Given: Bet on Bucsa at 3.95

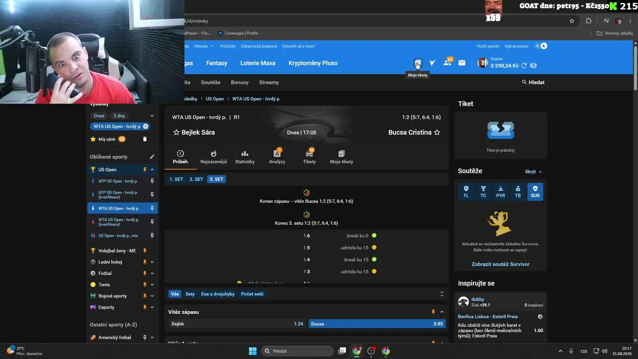Looking at the screenshot, I should click(x=377, y=324).
